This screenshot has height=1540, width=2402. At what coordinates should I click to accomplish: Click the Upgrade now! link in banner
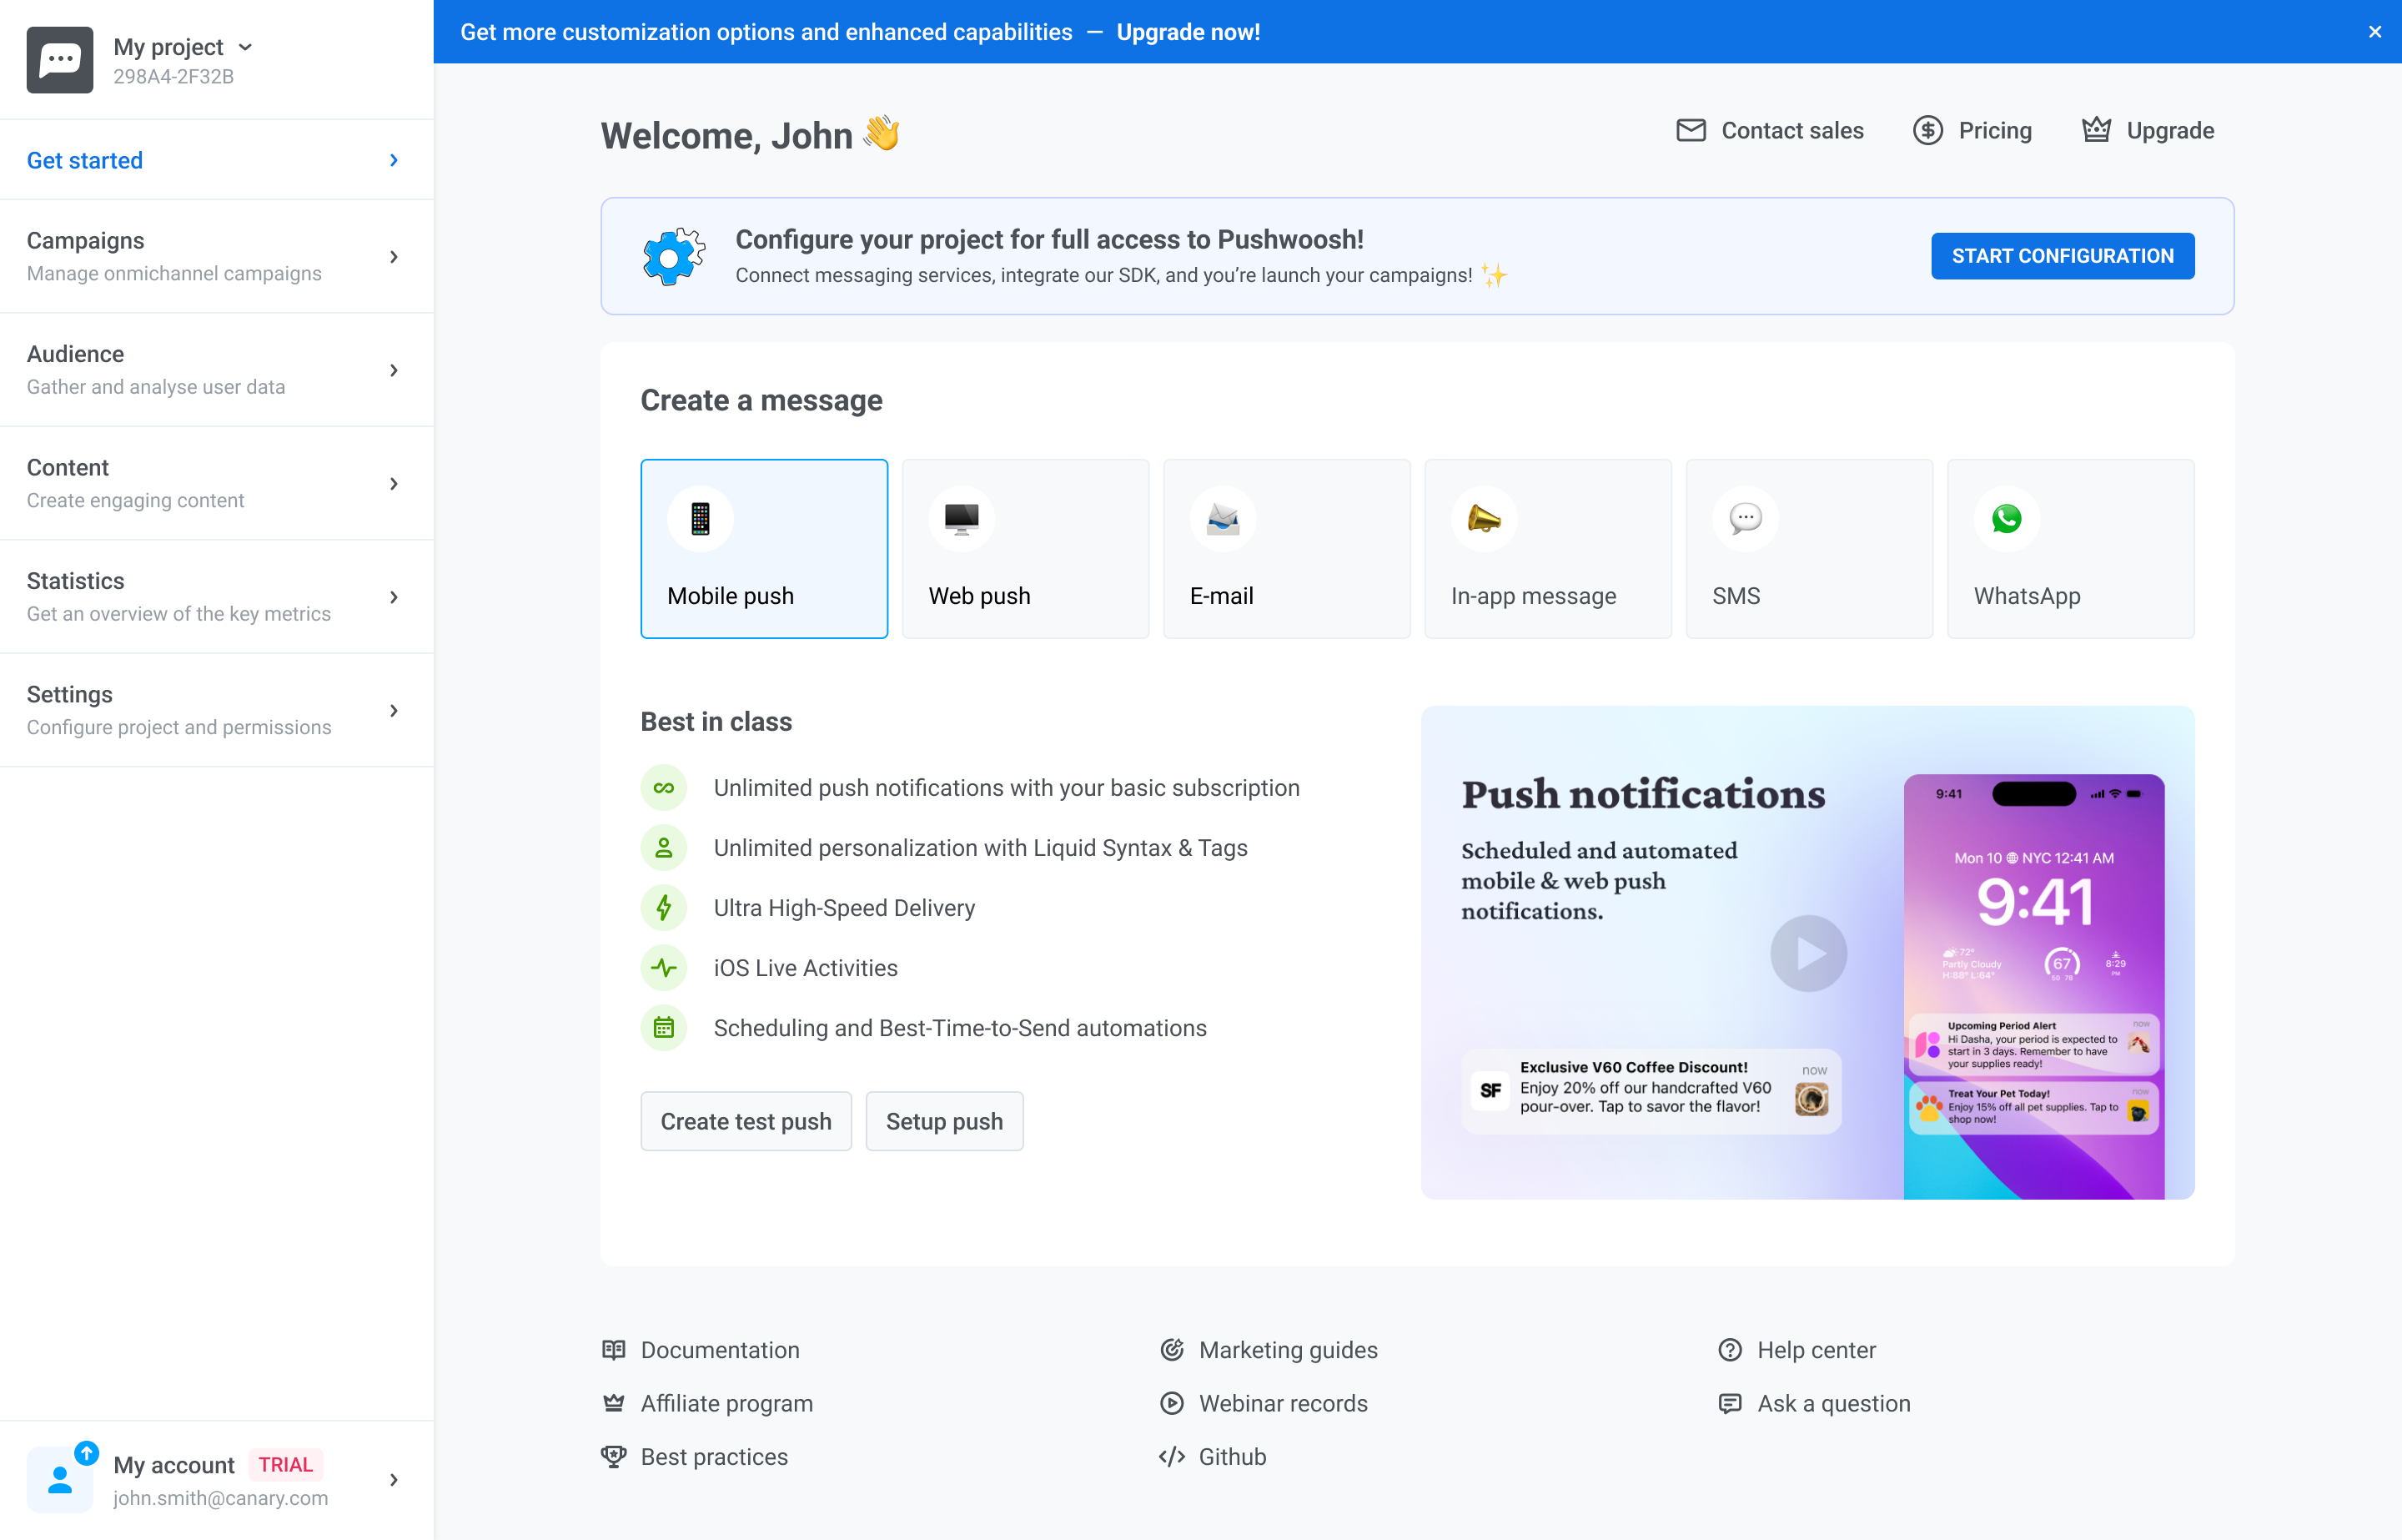(1188, 32)
